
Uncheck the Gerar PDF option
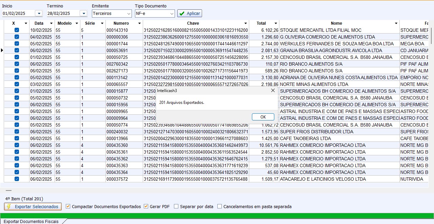[146, 206]
